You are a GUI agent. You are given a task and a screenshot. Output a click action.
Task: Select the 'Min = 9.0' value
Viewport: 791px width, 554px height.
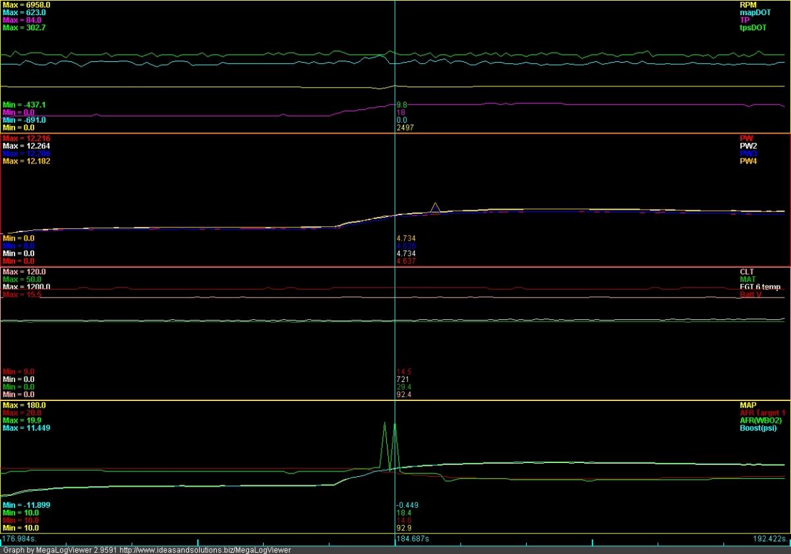(x=19, y=371)
